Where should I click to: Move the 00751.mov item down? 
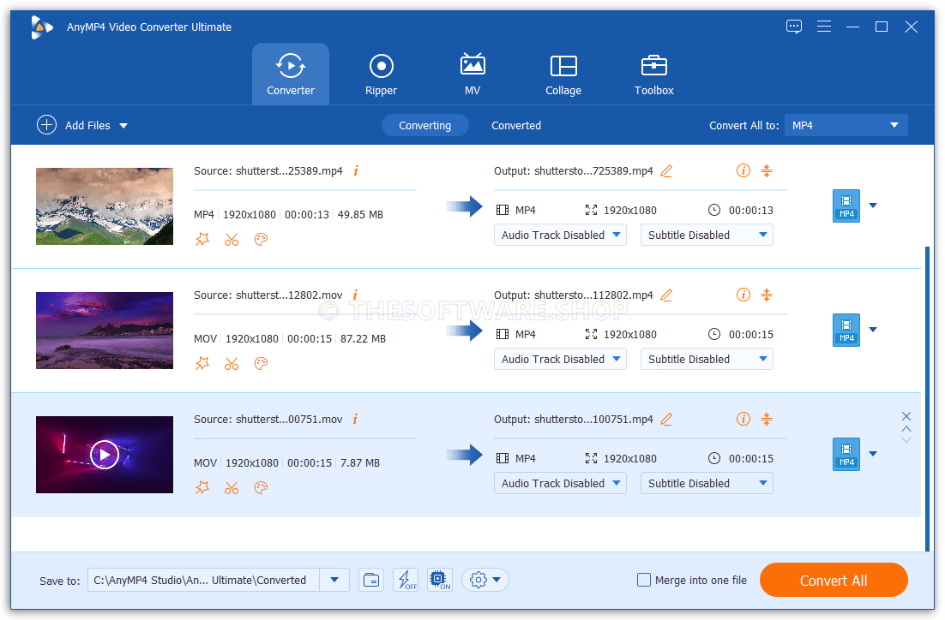[x=906, y=440]
